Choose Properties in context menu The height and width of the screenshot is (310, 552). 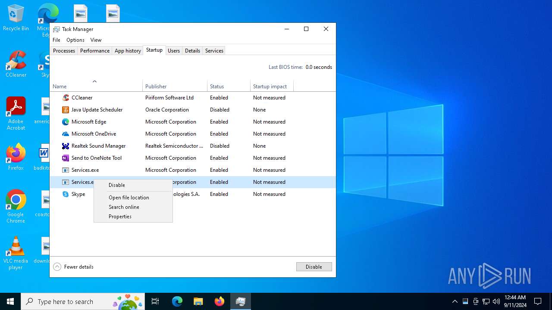click(x=133, y=217)
